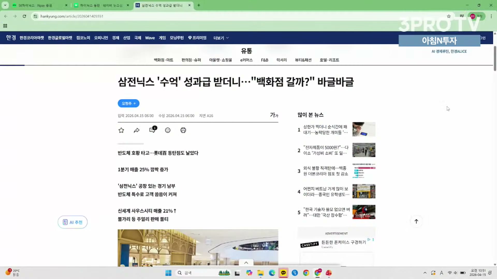Select the 오피니언 menu item
497x279 pixels.
click(101, 38)
